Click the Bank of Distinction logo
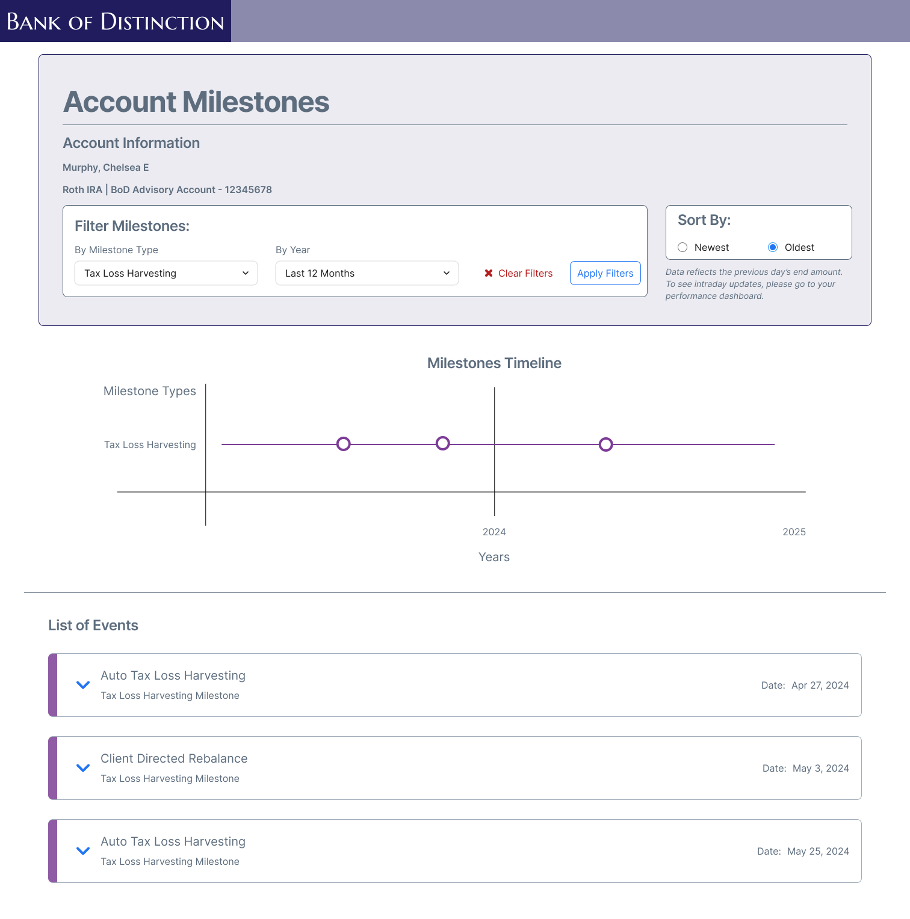The width and height of the screenshot is (910, 919). [x=116, y=21]
